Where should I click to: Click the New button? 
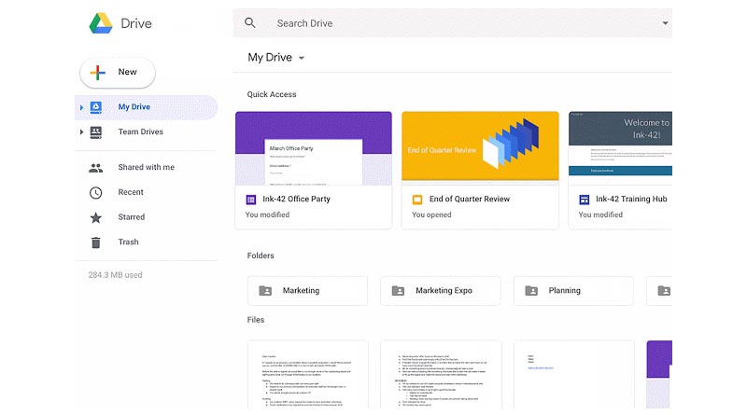(x=118, y=73)
